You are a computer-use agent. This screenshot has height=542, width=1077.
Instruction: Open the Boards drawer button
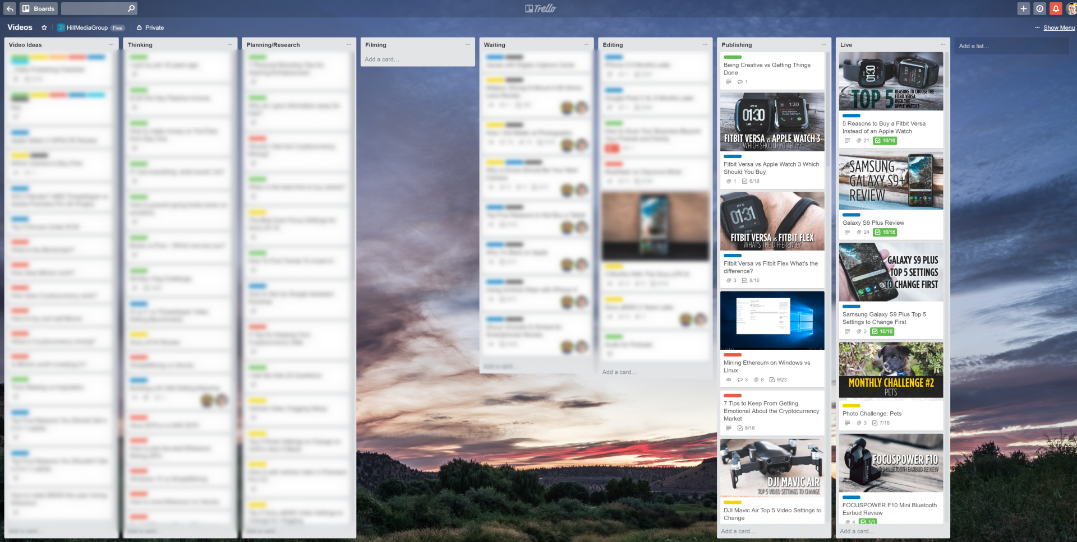[39, 8]
